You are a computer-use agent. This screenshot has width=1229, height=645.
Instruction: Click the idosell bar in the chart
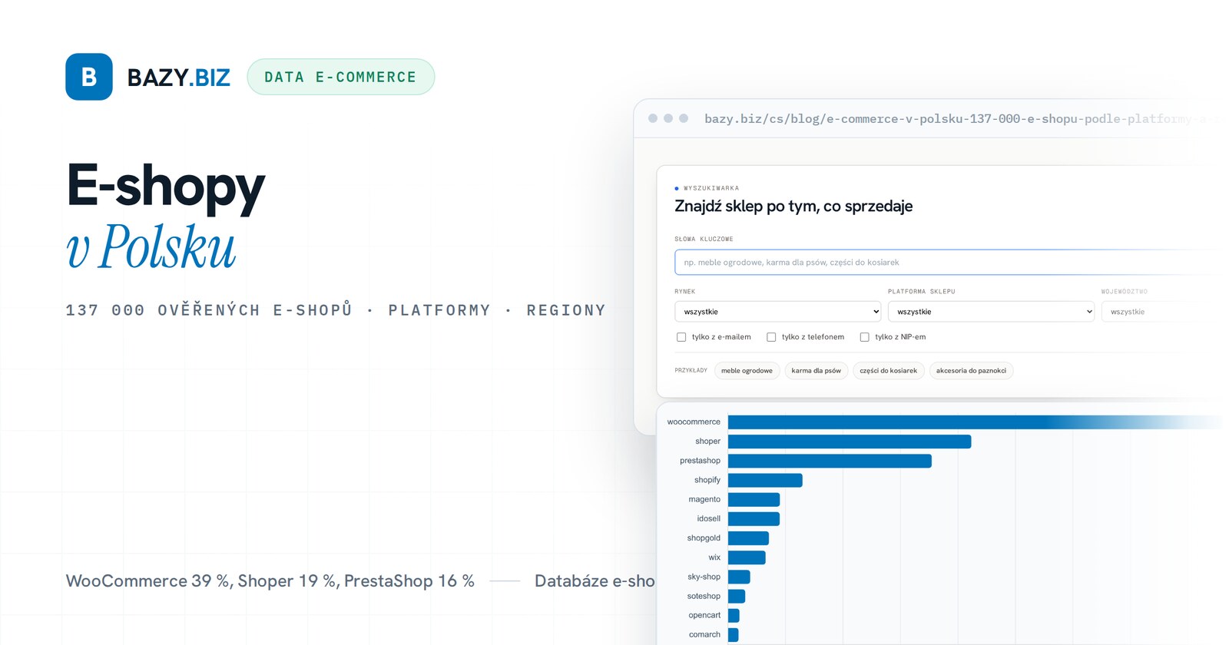coord(754,519)
